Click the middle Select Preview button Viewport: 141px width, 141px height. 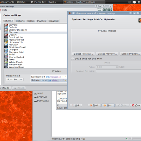pos(107,54)
